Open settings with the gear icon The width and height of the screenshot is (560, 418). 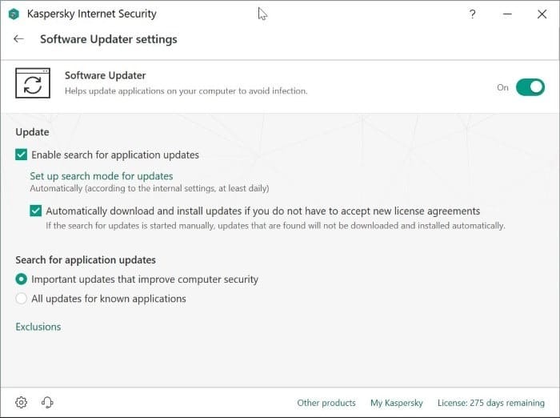click(21, 402)
